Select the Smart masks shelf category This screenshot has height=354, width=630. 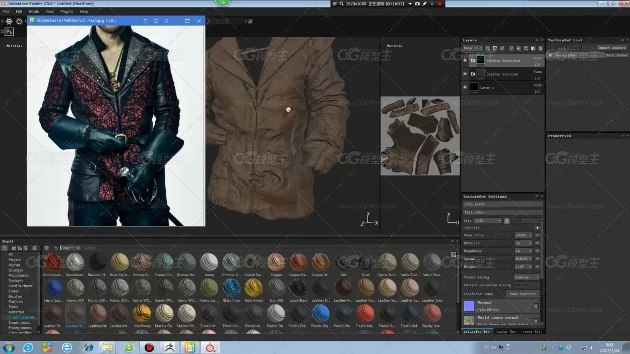19,322
